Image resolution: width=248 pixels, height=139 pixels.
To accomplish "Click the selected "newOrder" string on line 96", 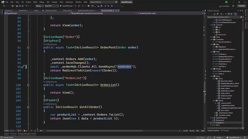I will [124, 67].
